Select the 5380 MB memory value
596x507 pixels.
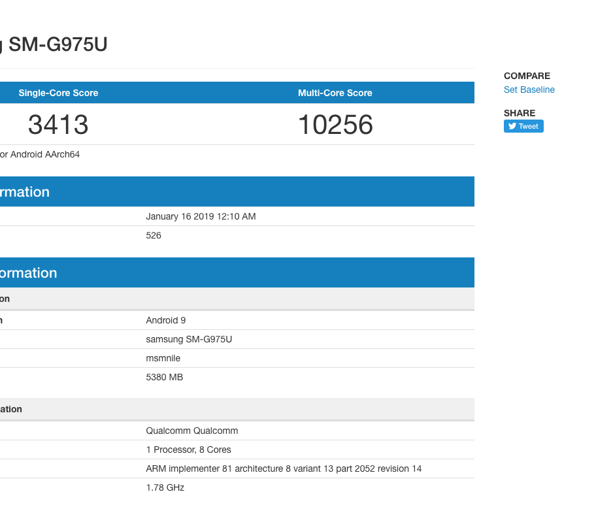(164, 377)
